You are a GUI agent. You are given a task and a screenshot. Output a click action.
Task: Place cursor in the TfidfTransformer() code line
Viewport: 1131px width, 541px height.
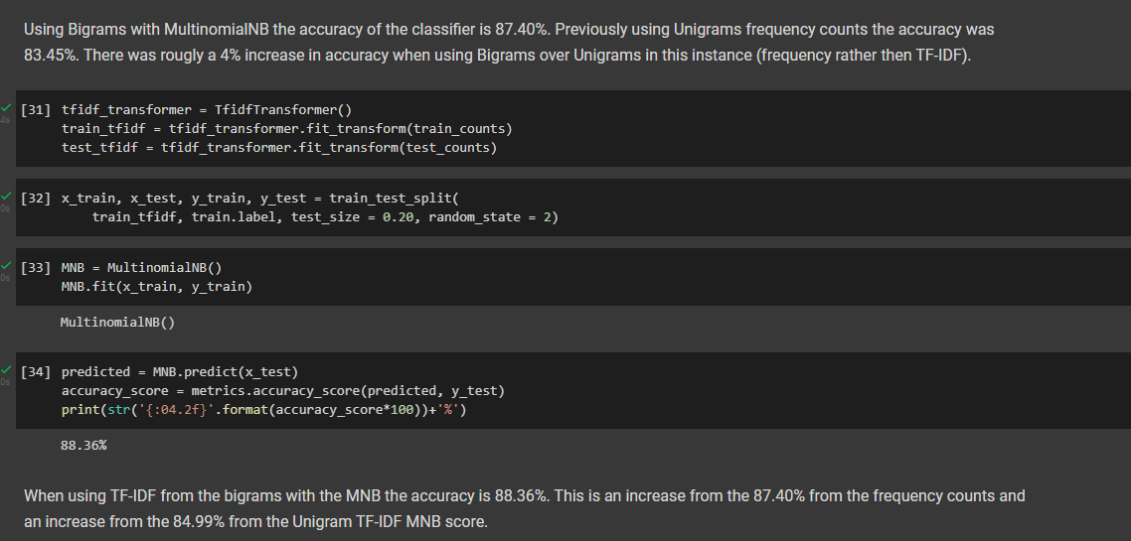(207, 110)
